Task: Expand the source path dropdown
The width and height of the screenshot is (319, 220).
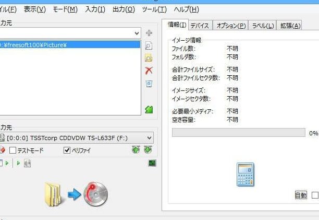Action: click(x=150, y=33)
